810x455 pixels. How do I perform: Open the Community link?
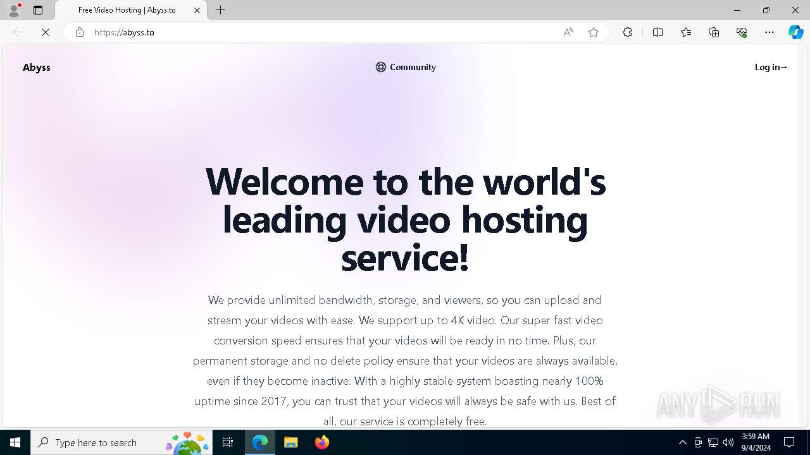[406, 67]
